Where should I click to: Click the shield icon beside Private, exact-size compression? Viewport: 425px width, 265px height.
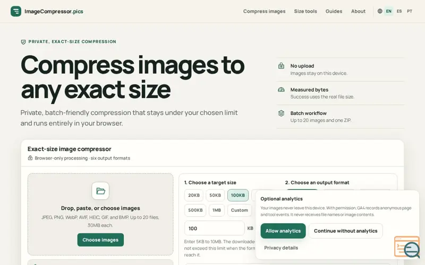(23, 42)
